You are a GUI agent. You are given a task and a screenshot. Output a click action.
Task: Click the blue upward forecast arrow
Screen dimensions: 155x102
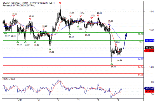tap(125, 41)
